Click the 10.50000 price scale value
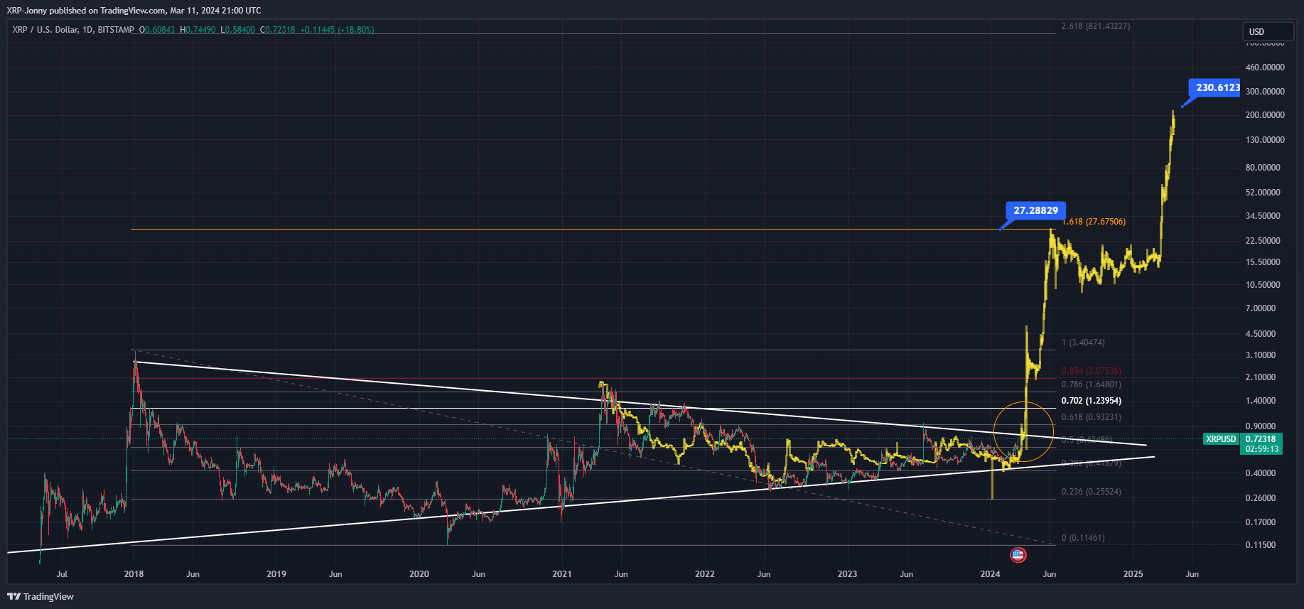 pyautogui.click(x=1263, y=285)
